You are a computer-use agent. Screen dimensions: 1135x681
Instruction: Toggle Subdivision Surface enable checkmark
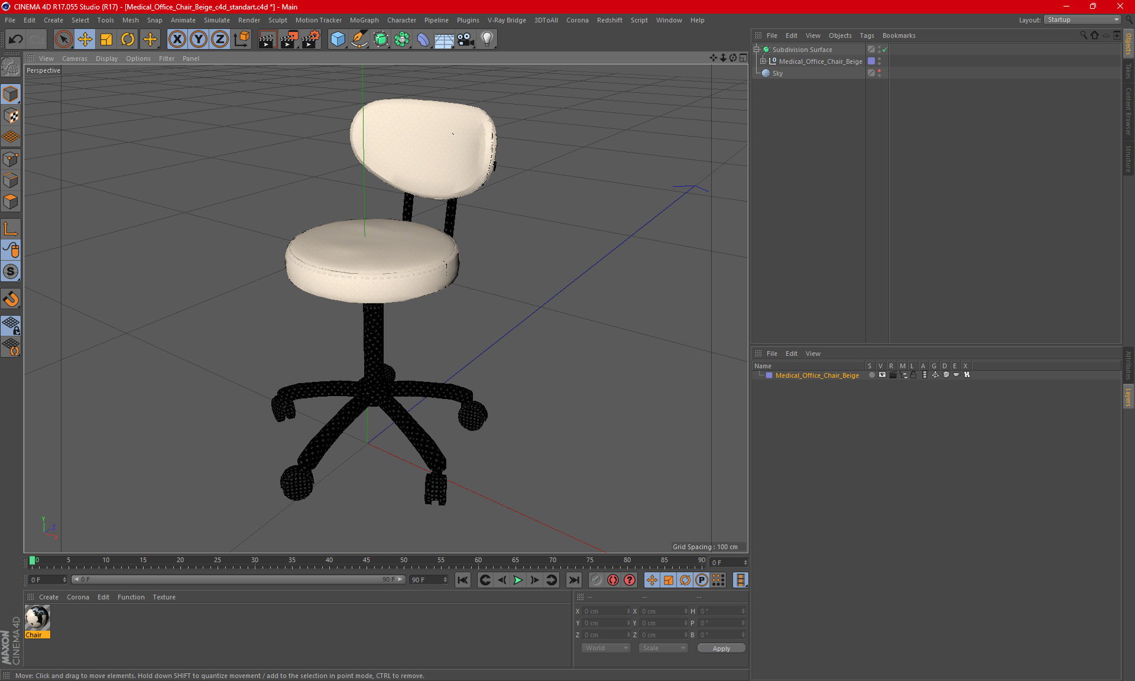click(885, 50)
